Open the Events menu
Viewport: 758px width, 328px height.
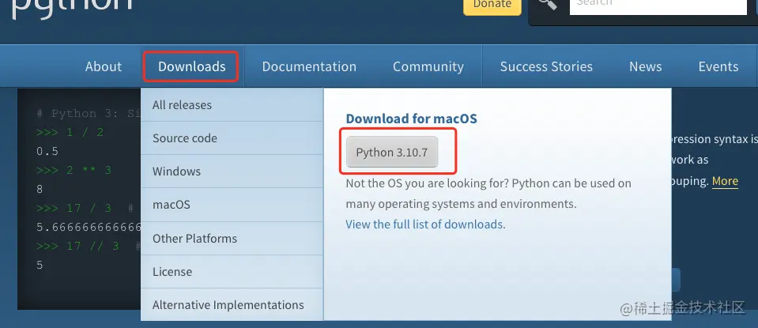(718, 66)
